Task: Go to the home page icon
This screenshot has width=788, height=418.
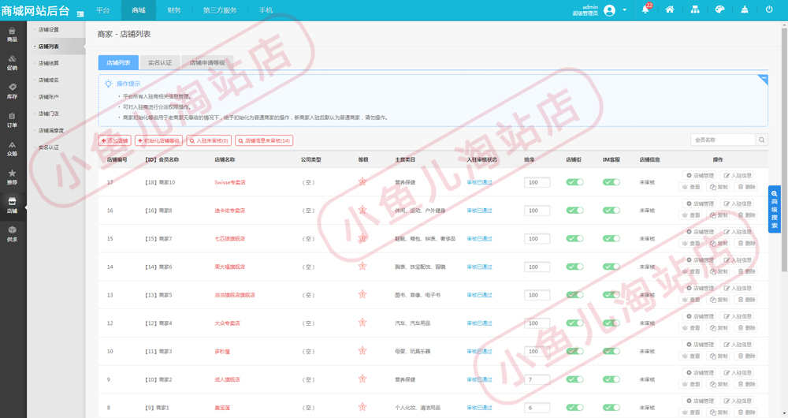Action: [669, 9]
